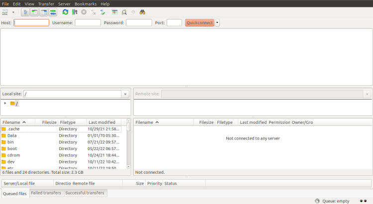
Task: Open the View menu
Action: [29, 4]
